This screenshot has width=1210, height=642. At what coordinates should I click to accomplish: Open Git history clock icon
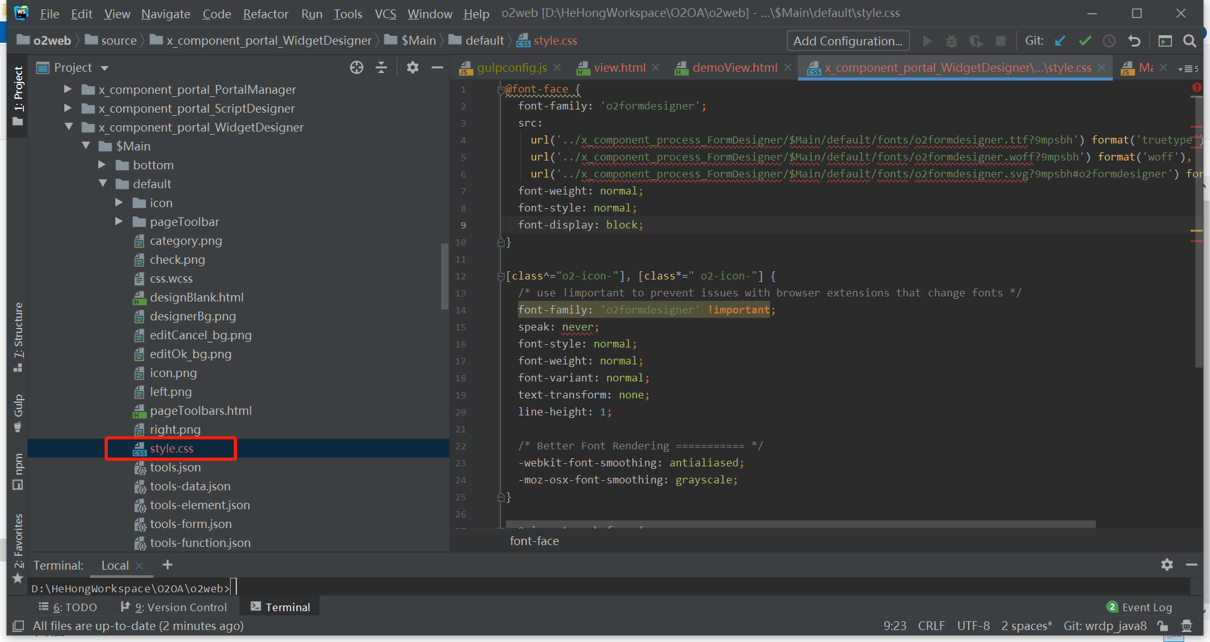pyautogui.click(x=1109, y=41)
